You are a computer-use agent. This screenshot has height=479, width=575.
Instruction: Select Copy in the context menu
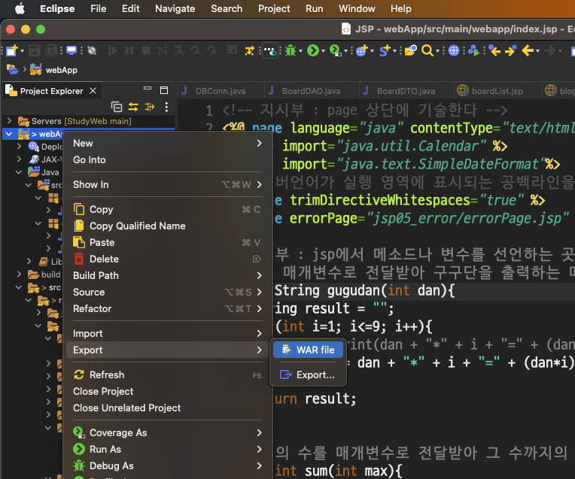coord(168,209)
